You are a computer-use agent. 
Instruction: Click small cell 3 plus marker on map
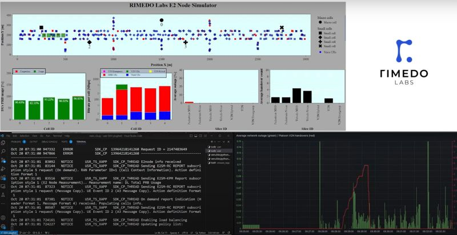pyautogui.click(x=185, y=42)
